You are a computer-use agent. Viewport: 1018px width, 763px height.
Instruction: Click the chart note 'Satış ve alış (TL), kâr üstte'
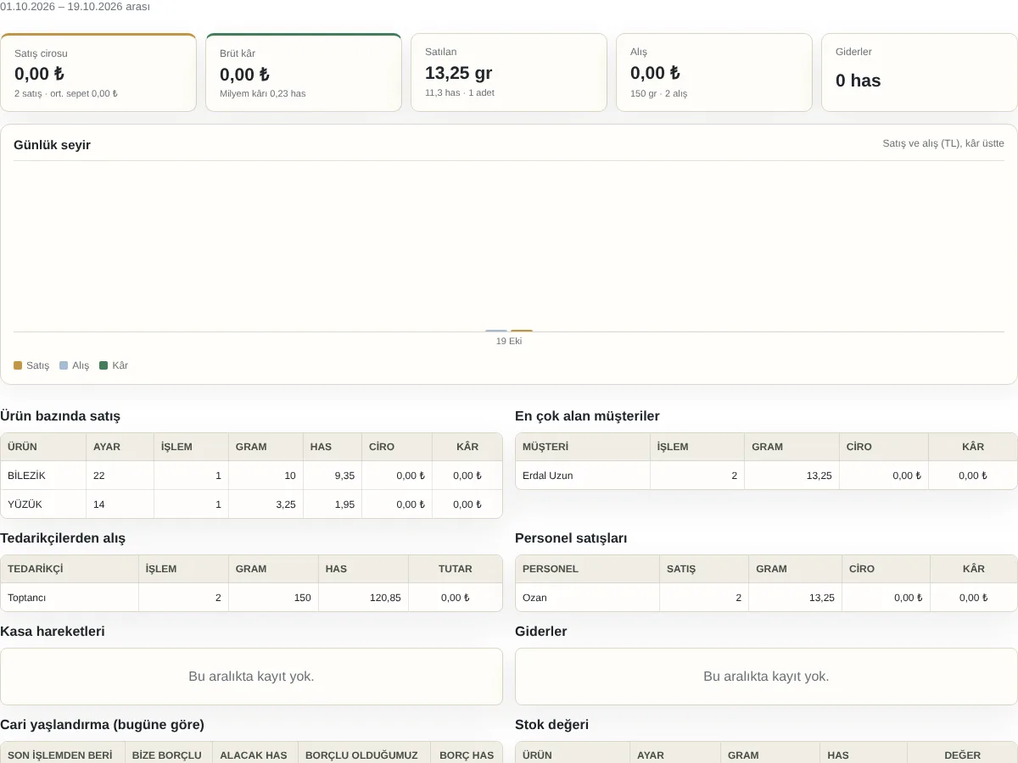[943, 143]
